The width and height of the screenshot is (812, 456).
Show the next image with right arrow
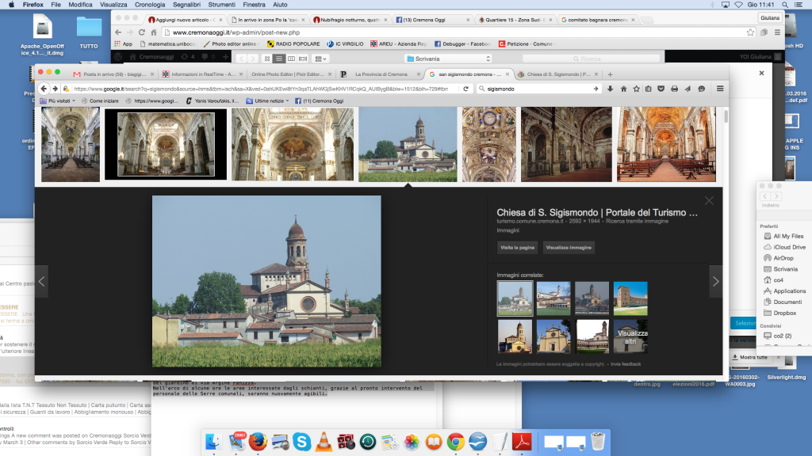pyautogui.click(x=715, y=281)
